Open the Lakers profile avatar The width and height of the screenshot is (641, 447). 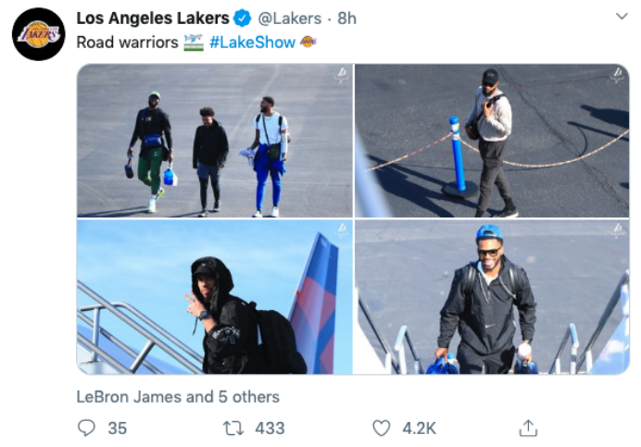point(38,34)
